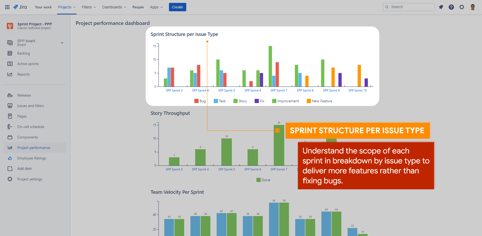Click the Jira logo
The height and width of the screenshot is (236, 482).
coord(20,7)
